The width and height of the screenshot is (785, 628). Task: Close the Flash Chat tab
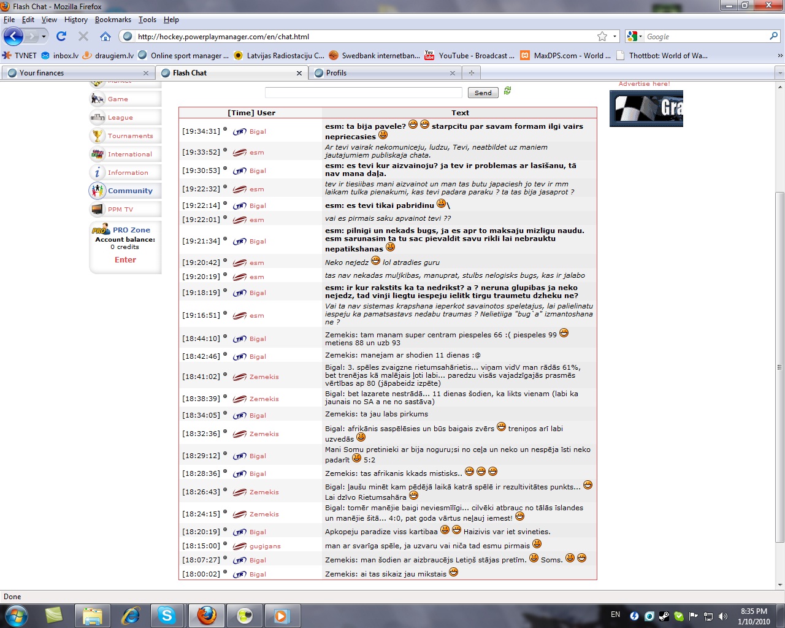[x=299, y=73]
